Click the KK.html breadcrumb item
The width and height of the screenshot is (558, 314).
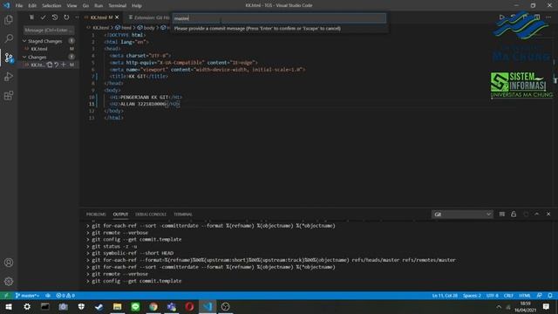[99, 28]
